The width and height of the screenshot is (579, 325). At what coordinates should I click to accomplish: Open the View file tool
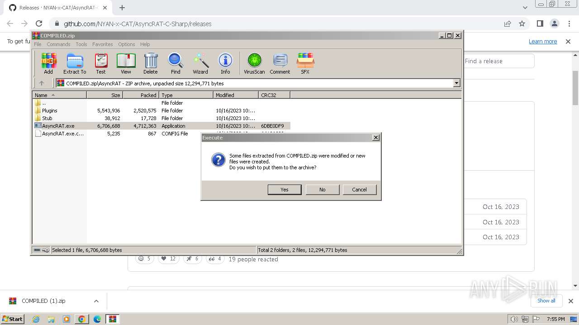tap(126, 63)
